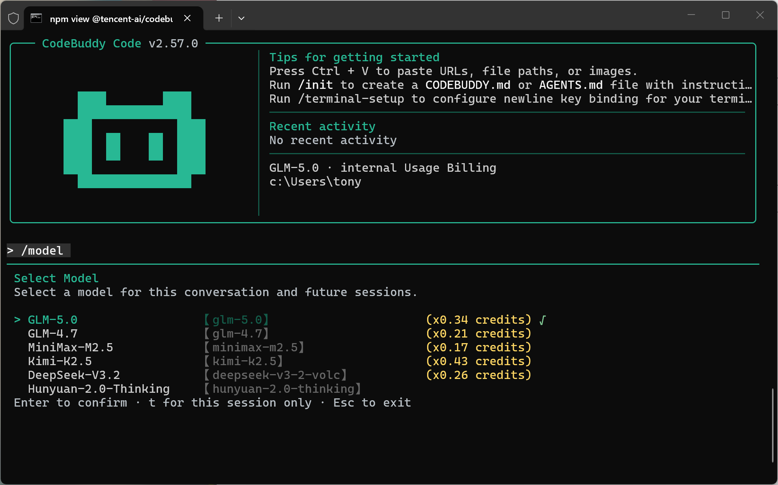Open a new terminal tab with plus
This screenshot has width=778, height=485.
point(219,18)
